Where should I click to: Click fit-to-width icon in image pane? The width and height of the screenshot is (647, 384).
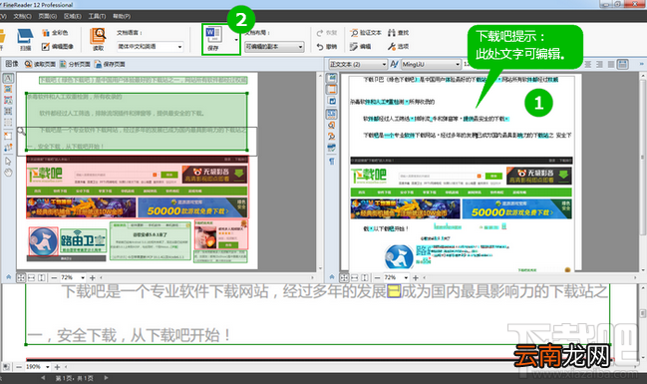(31, 278)
